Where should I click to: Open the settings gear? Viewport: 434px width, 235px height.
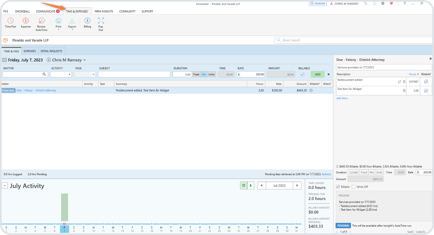(383, 4)
